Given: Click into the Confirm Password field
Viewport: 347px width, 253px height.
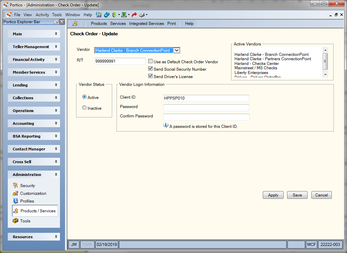Looking at the screenshot, I should 206,117.
